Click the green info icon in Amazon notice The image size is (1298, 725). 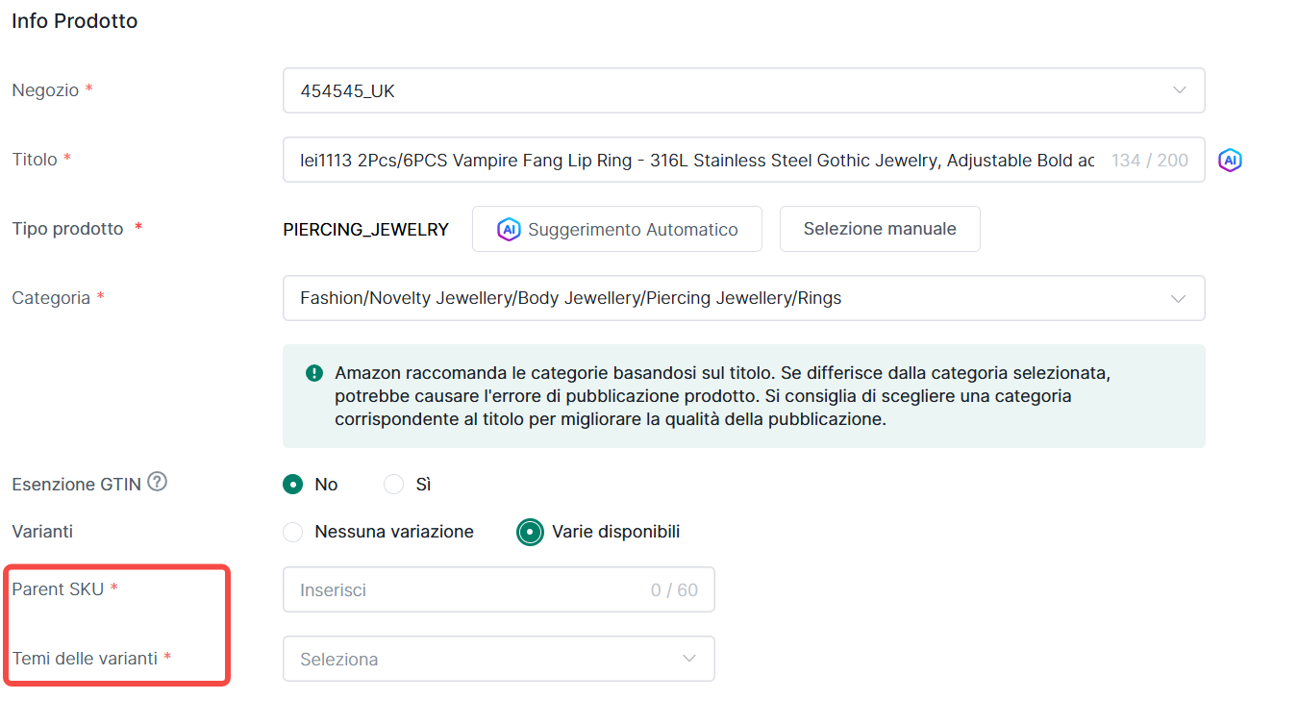313,373
